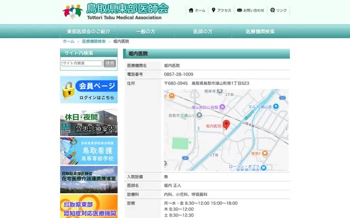Image resolution: width=350 pixels, height=218 pixels.
Task: Click the orange café marker near 喫茶
Action: pyautogui.click(x=265, y=153)
